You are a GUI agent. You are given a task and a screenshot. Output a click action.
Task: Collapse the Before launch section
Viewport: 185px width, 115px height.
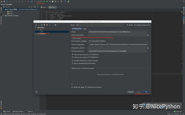71,68
